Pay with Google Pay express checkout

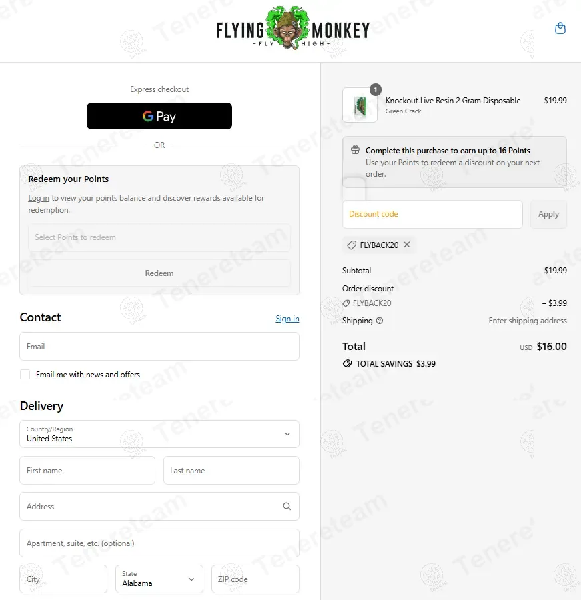[x=159, y=116]
